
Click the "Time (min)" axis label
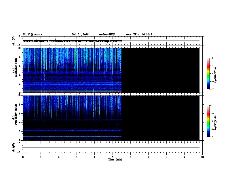tap(115, 160)
